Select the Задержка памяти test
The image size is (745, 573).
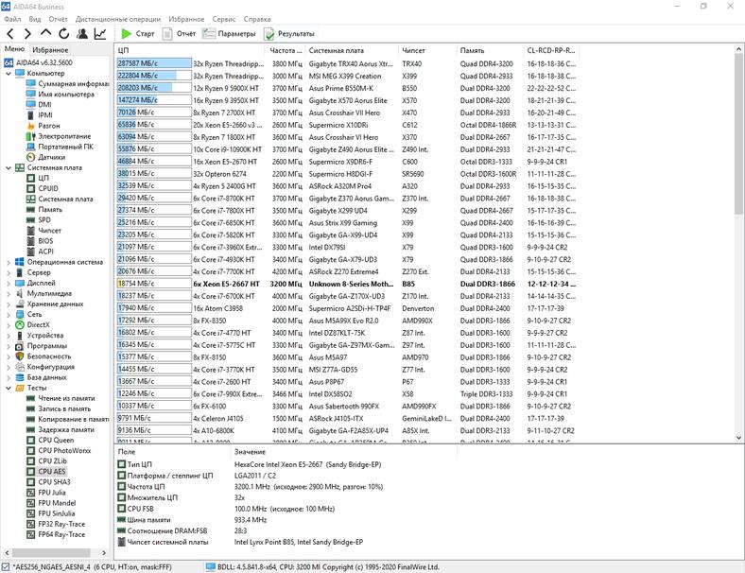(66, 429)
